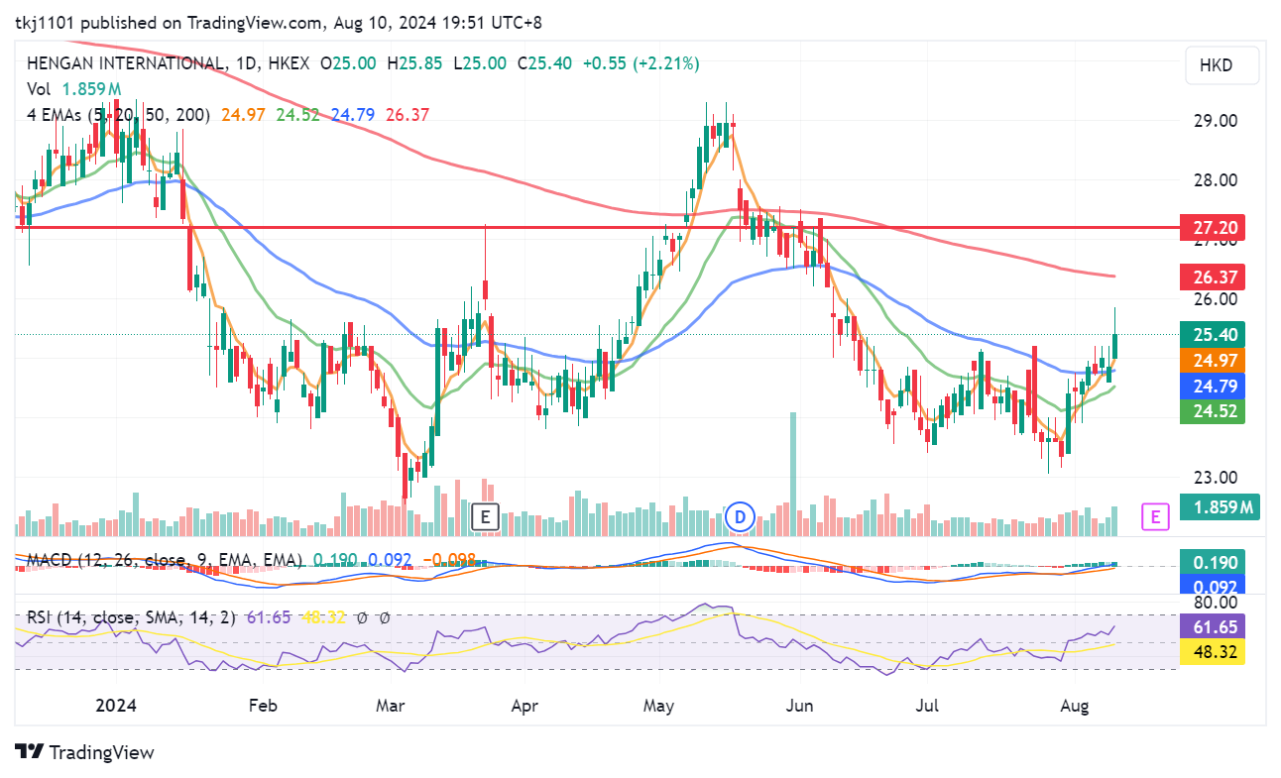Click the 27.20 horizontal line price label

(x=1213, y=228)
